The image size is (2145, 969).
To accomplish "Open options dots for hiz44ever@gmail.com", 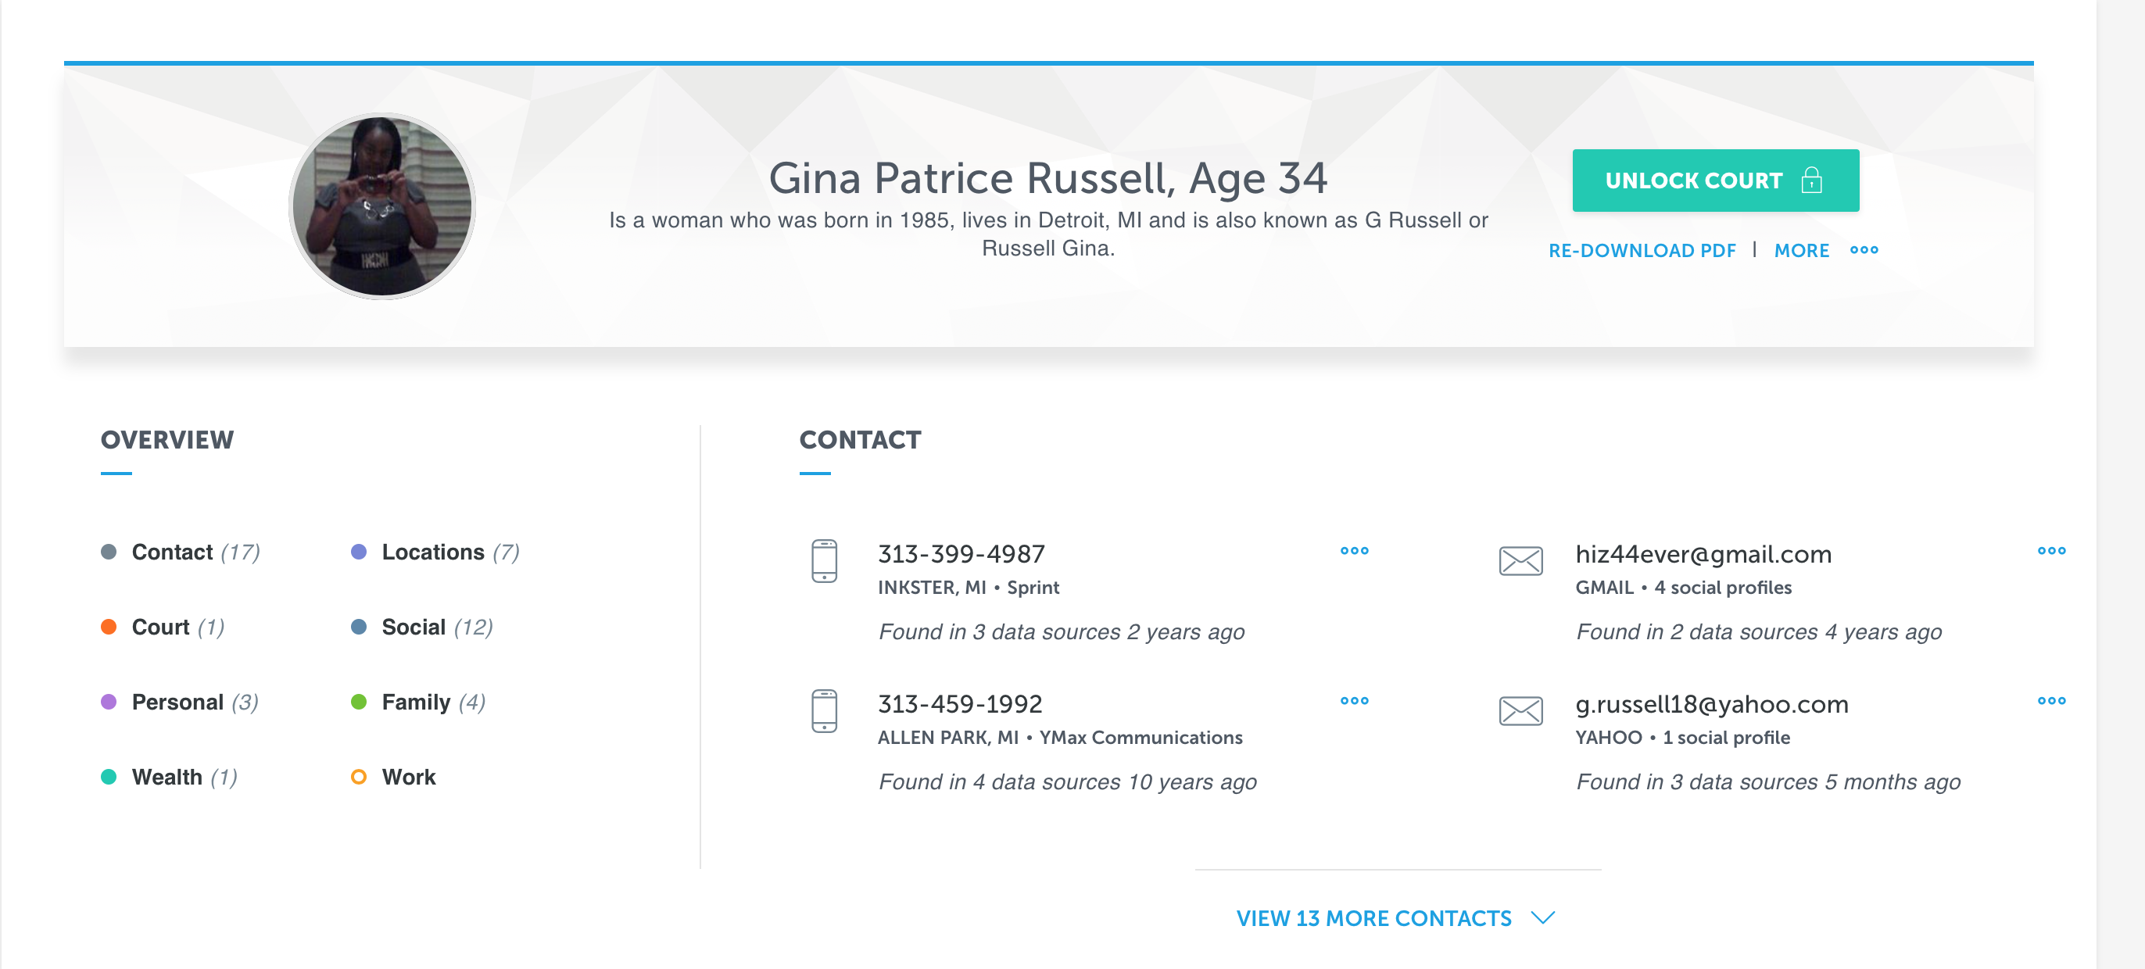I will coord(2051,550).
